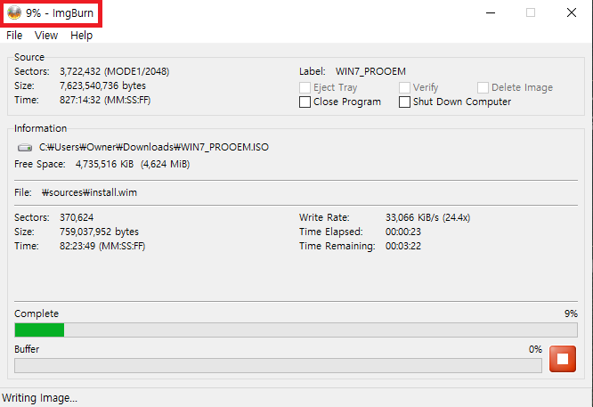The height and width of the screenshot is (407, 593).
Task: Click Time Elapsed value 00:00:23
Action: (x=403, y=232)
